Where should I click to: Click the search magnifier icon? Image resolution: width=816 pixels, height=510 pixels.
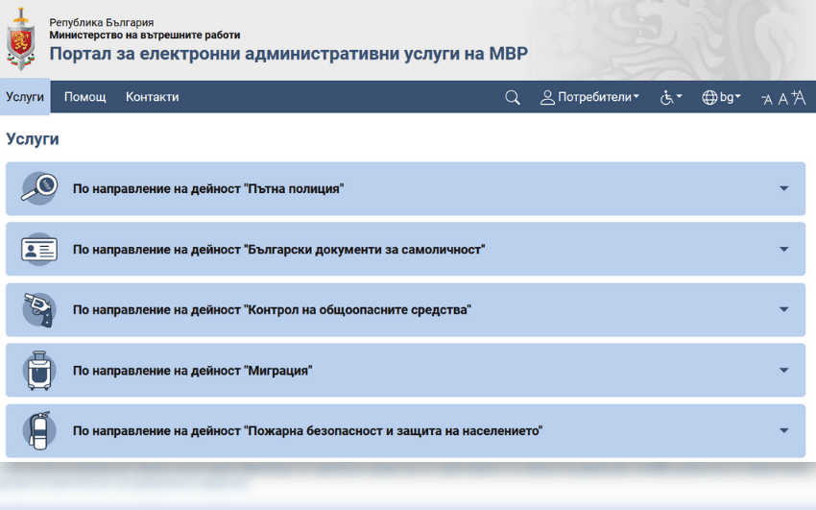pyautogui.click(x=513, y=97)
